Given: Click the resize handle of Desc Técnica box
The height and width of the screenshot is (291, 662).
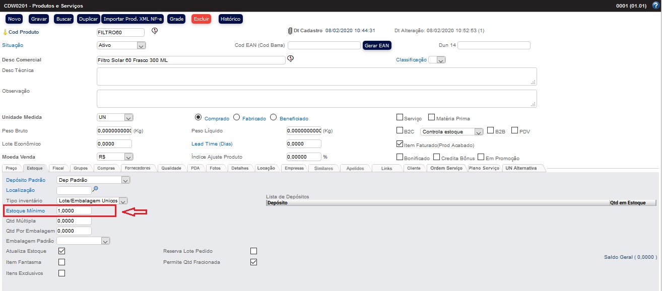Looking at the screenshot, I should [533, 82].
